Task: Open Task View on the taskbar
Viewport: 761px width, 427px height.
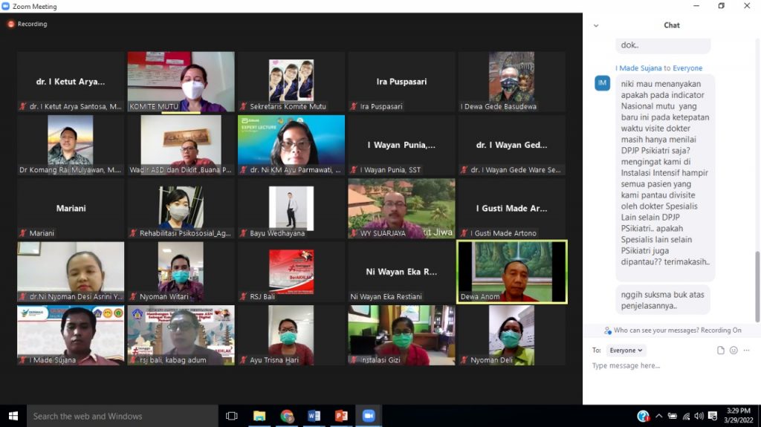Action: pos(231,416)
